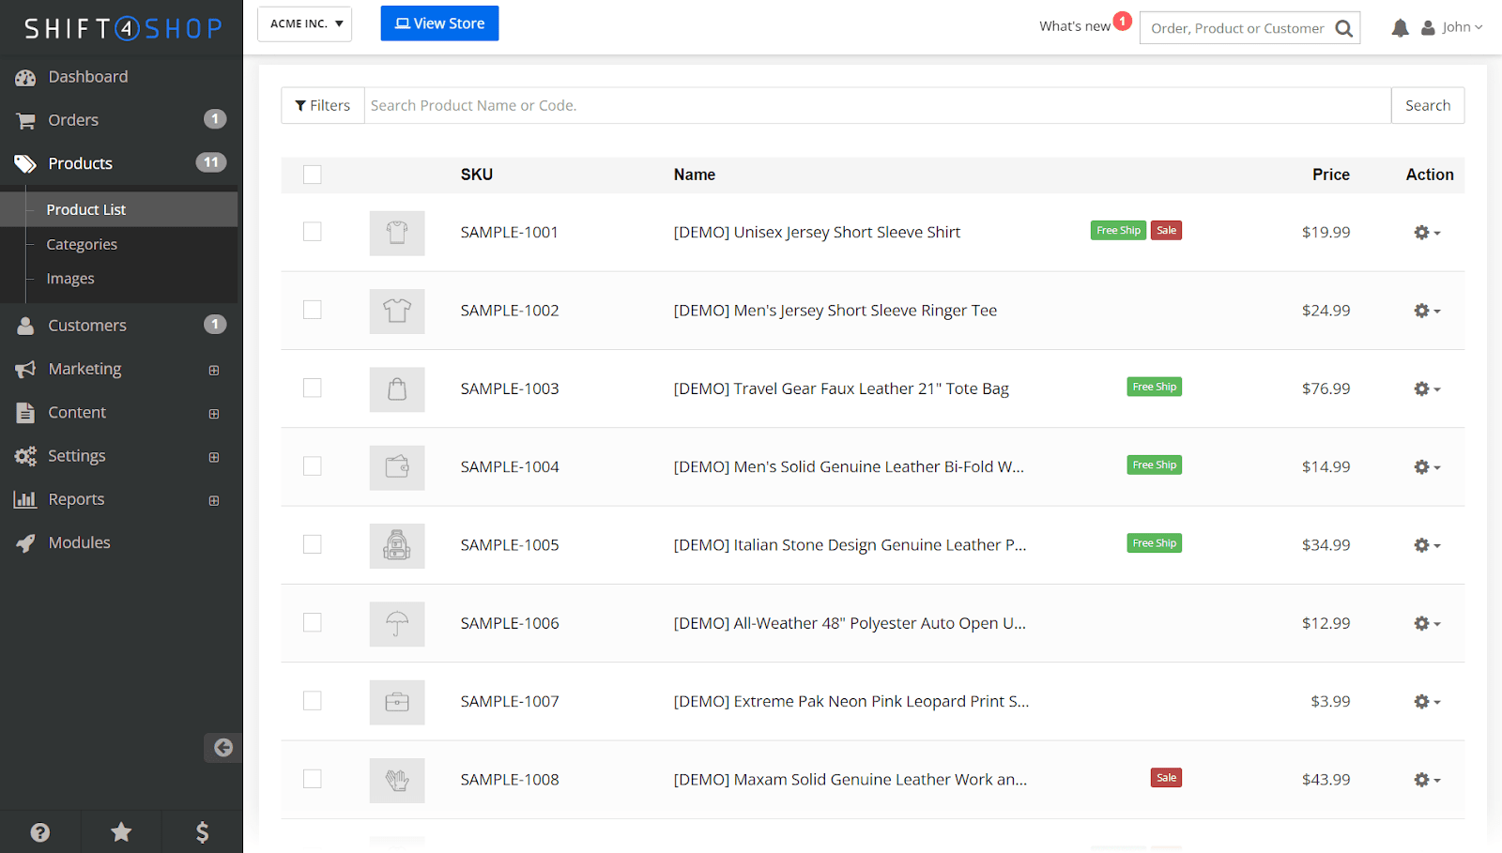Open the Images section under Products
The width and height of the screenshot is (1502, 853).
pos(70,278)
